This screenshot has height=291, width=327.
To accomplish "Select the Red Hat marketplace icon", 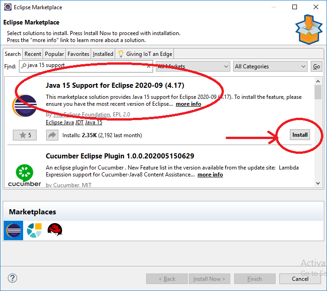I will [x=55, y=230].
